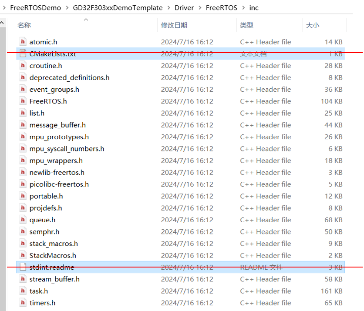Select the deprecated_definitions.h file icon
The image size is (364, 311).
pyautogui.click(x=23, y=77)
